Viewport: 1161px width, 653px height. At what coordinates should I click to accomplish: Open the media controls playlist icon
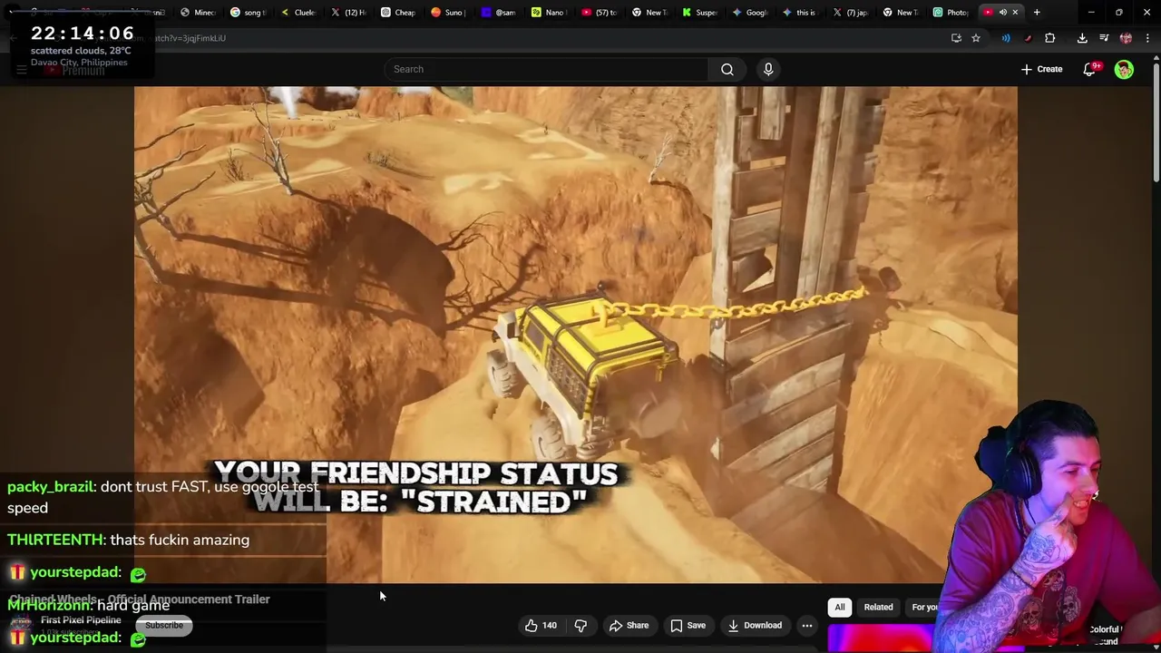pyautogui.click(x=1104, y=38)
